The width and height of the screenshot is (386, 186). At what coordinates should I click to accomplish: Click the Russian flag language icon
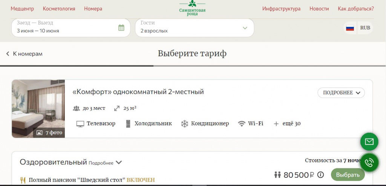[350, 28]
